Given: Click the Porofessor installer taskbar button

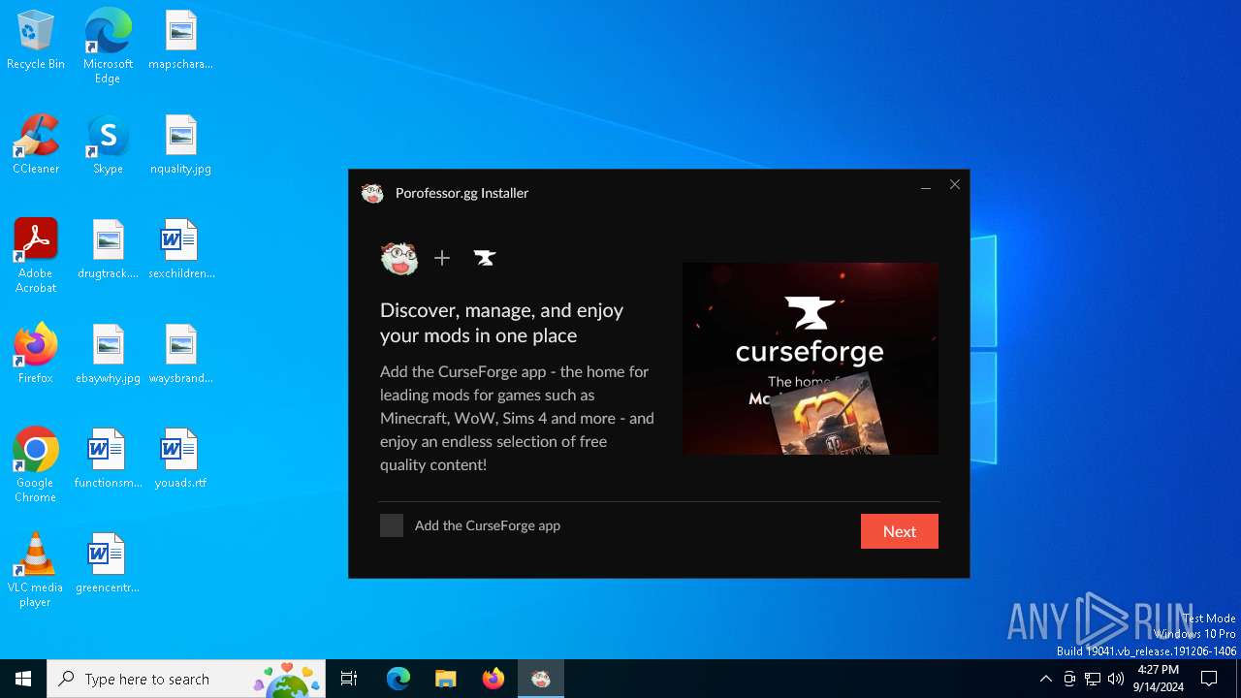Looking at the screenshot, I should point(541,679).
